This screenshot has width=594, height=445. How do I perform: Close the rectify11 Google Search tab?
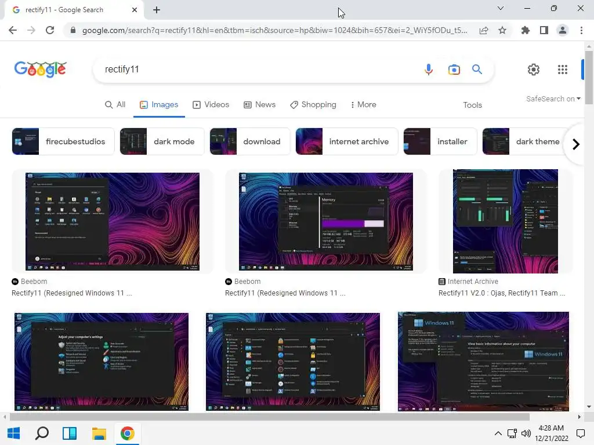pyautogui.click(x=135, y=10)
